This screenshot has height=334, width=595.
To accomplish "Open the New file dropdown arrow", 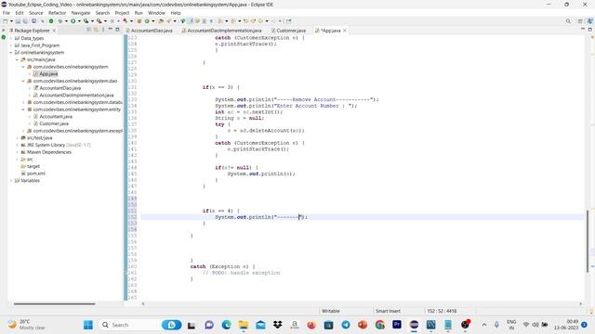I will click(x=11, y=20).
